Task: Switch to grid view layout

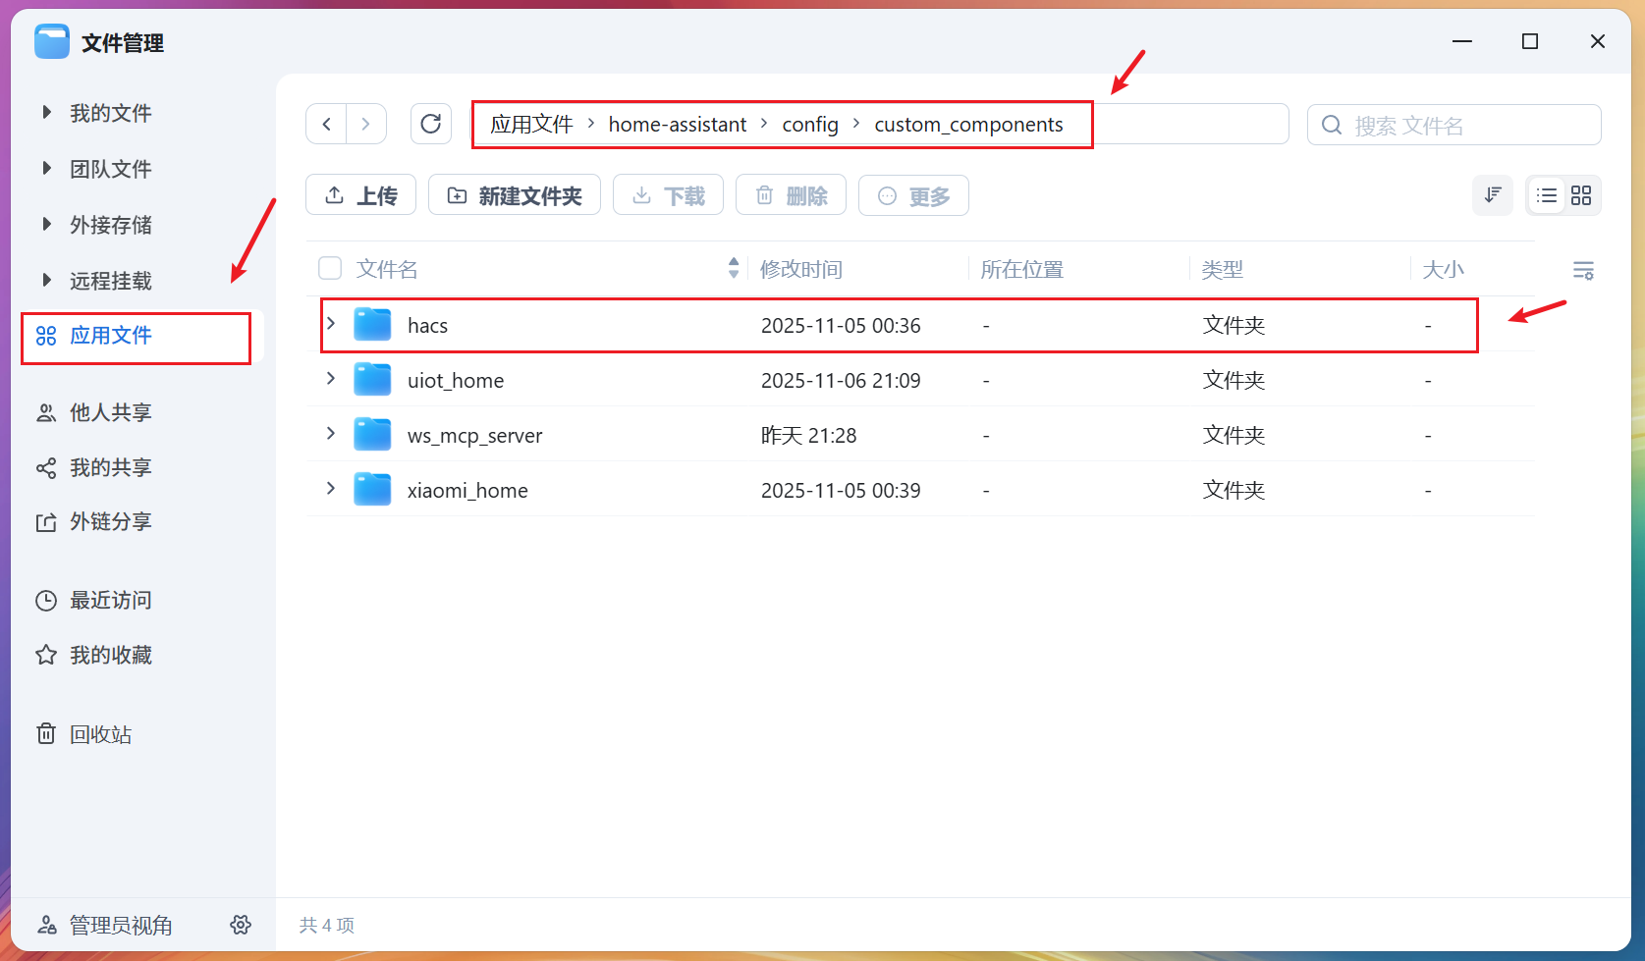Action: coord(1581,195)
